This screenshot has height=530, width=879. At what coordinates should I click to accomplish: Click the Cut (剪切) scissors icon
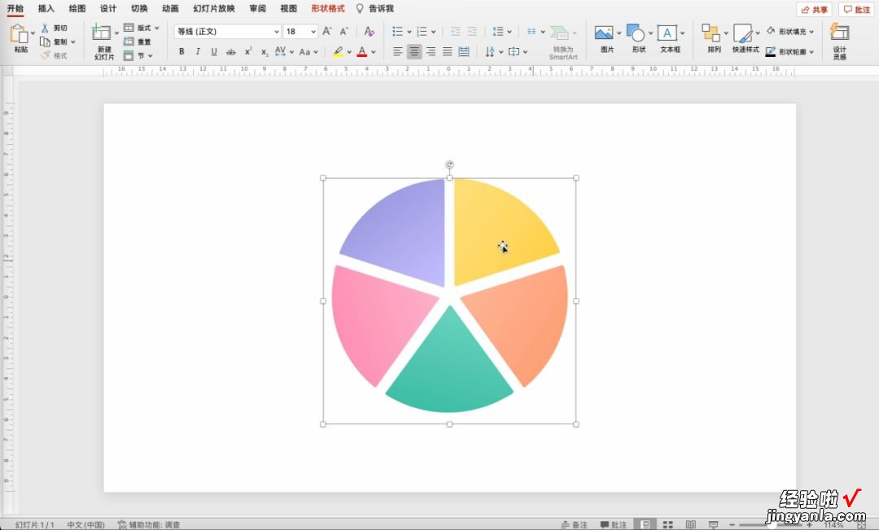45,28
